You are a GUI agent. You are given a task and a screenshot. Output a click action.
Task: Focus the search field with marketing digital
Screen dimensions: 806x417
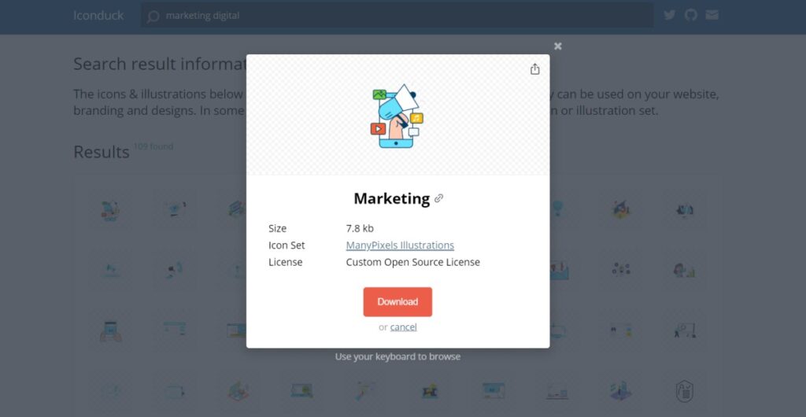click(397, 16)
